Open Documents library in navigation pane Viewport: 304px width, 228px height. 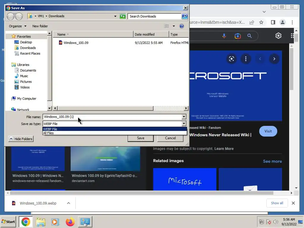click(x=28, y=70)
